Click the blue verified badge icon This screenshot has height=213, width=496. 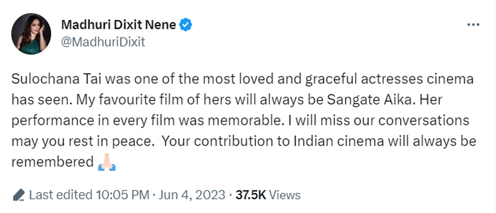tap(186, 25)
